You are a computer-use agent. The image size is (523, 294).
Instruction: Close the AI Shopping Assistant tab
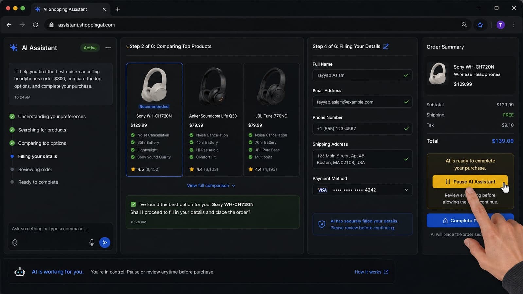104,9
